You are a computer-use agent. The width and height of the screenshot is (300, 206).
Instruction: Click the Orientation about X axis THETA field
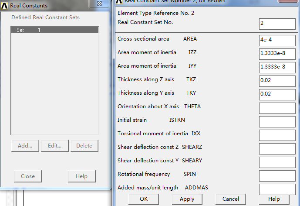[277, 108]
